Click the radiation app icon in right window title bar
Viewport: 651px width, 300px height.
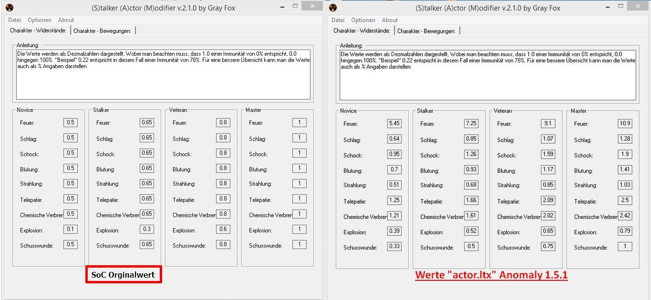click(x=333, y=8)
